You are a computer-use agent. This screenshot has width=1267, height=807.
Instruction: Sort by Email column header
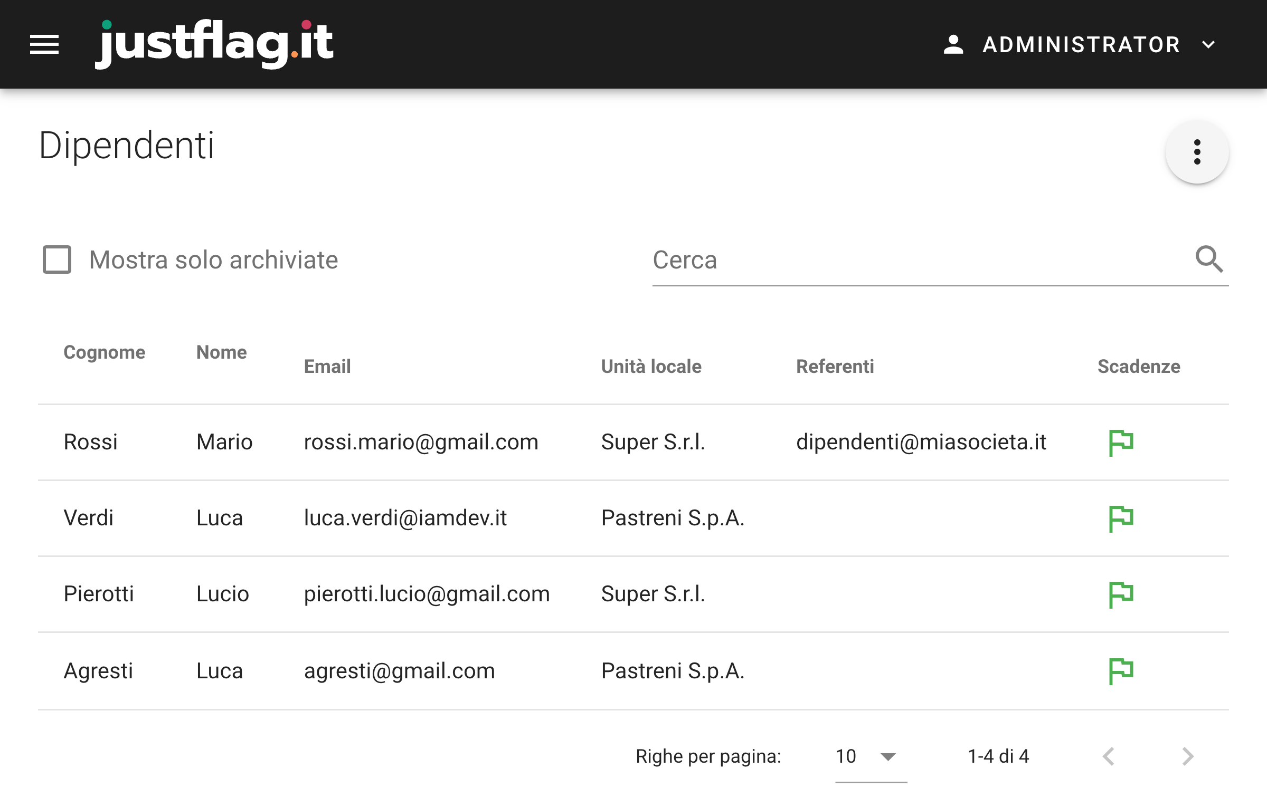tap(327, 366)
